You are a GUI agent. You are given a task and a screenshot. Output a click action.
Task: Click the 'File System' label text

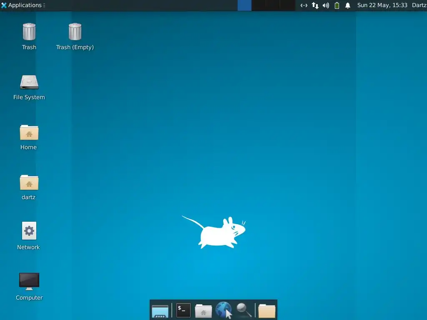click(29, 97)
